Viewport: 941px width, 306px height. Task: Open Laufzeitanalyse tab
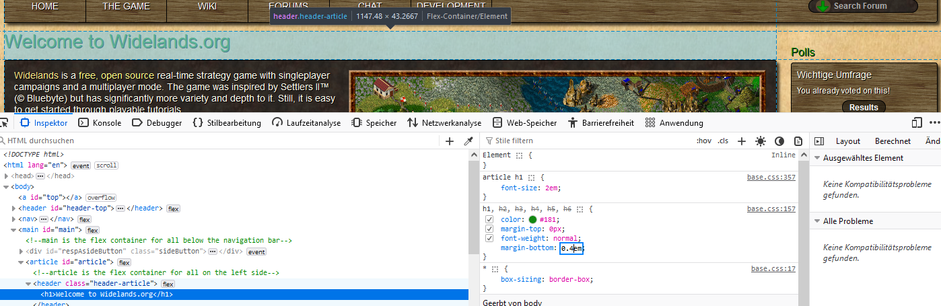pos(306,123)
